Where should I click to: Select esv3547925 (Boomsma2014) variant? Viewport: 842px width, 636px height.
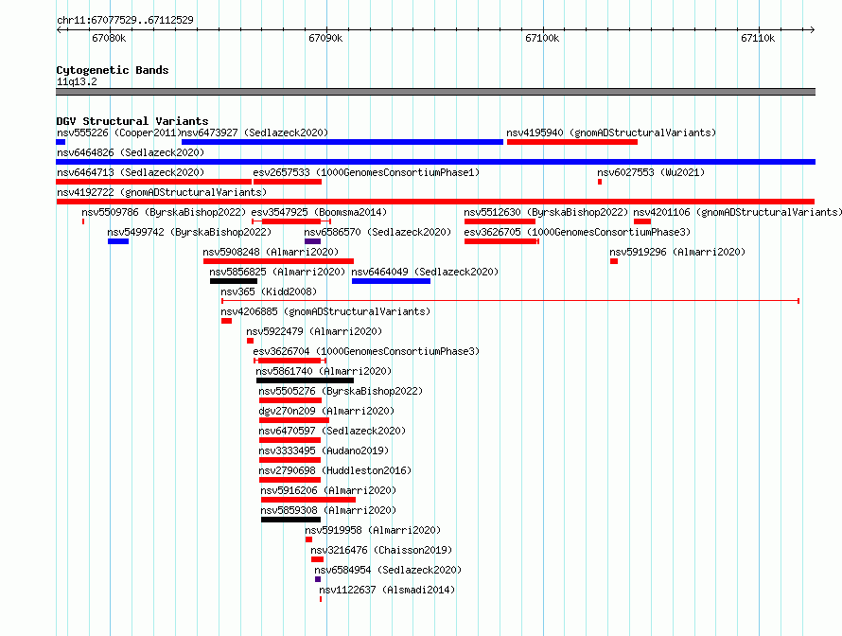(319, 212)
